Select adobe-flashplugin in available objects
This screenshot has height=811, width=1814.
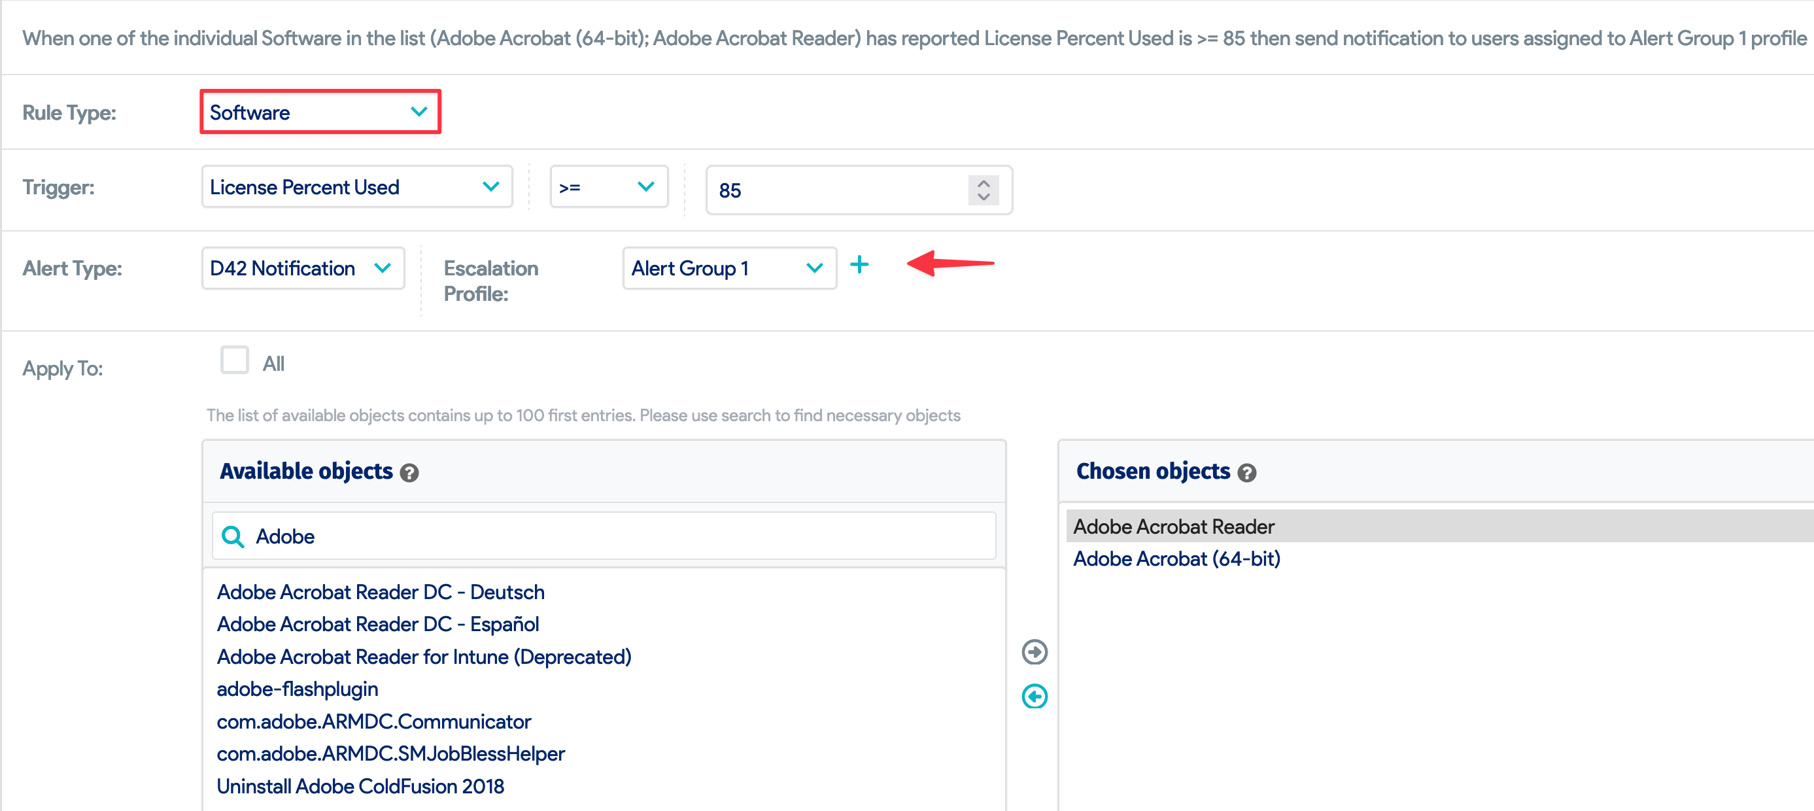297,689
